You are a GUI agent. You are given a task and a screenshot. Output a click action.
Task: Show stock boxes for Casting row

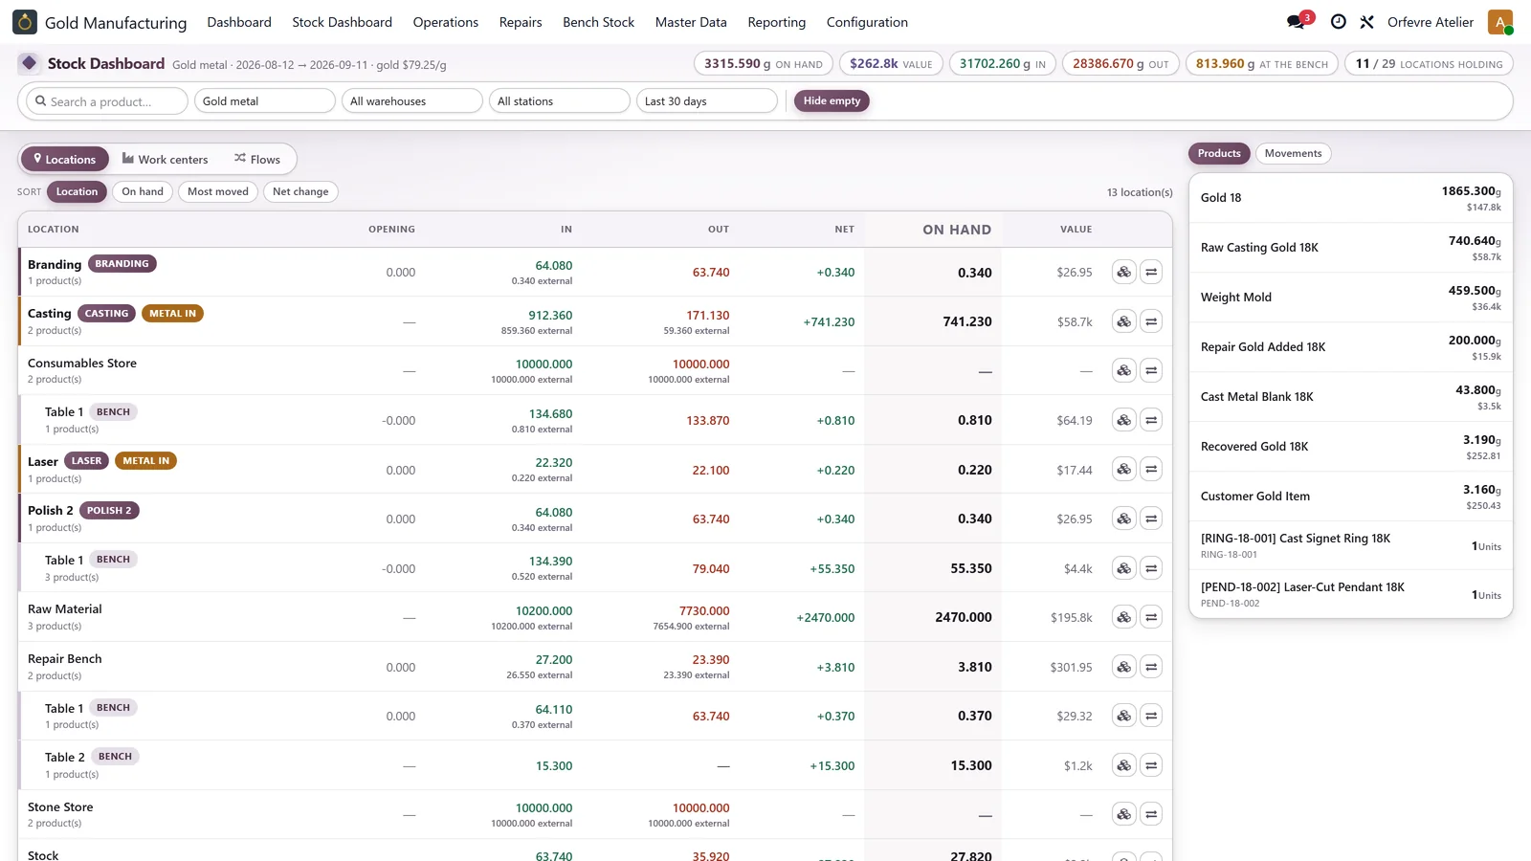click(x=1124, y=321)
